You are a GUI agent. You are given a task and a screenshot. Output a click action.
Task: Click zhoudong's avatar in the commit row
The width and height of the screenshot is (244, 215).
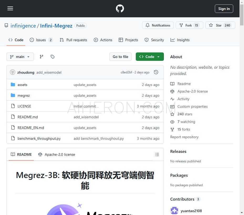tap(13, 72)
